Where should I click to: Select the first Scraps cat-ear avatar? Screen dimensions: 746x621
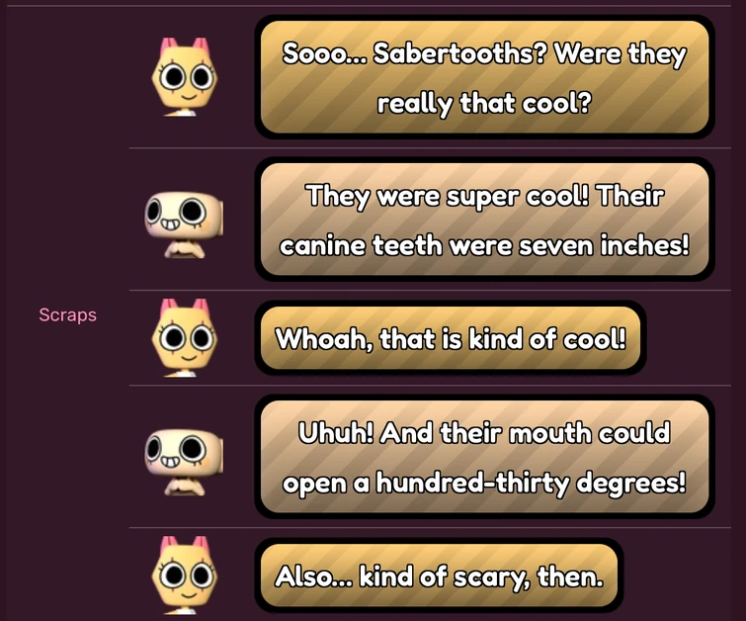point(185,77)
